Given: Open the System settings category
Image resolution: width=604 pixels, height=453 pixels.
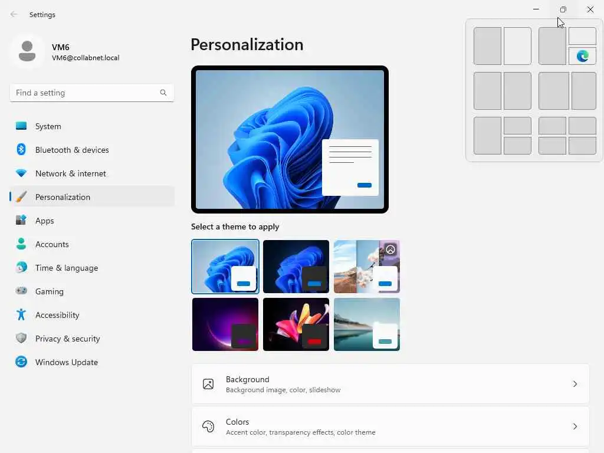Looking at the screenshot, I should [91, 126].
